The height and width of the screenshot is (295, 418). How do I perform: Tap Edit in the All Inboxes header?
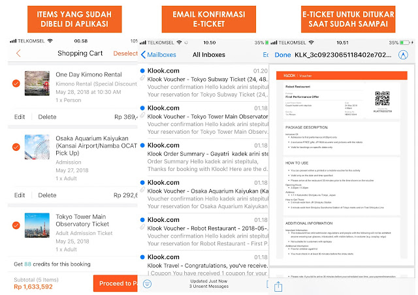coord(266,55)
